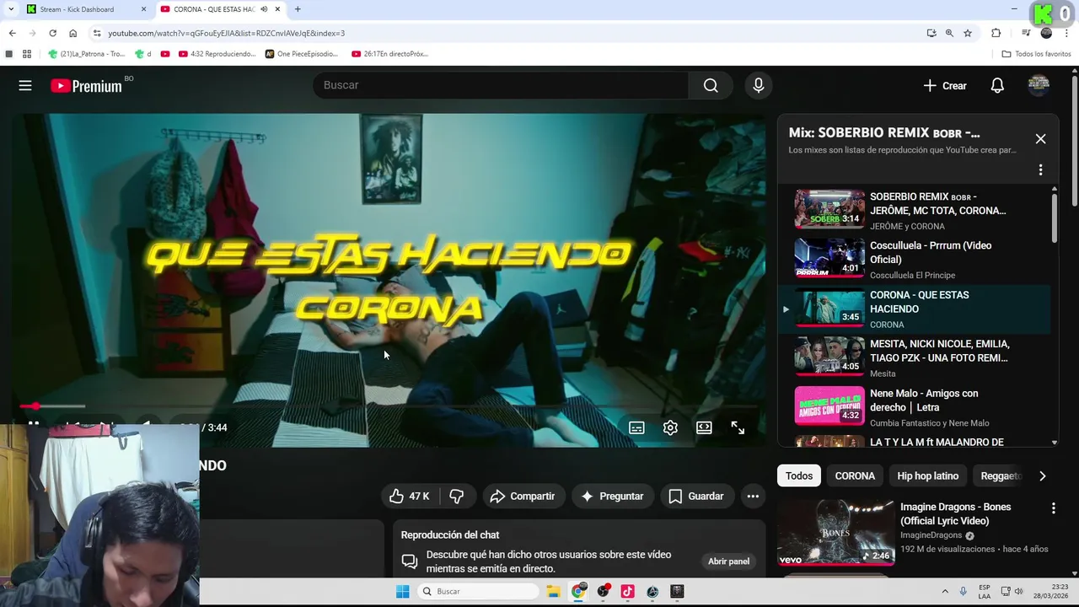Bookmark this page with star icon
The height and width of the screenshot is (607, 1079).
point(968,33)
